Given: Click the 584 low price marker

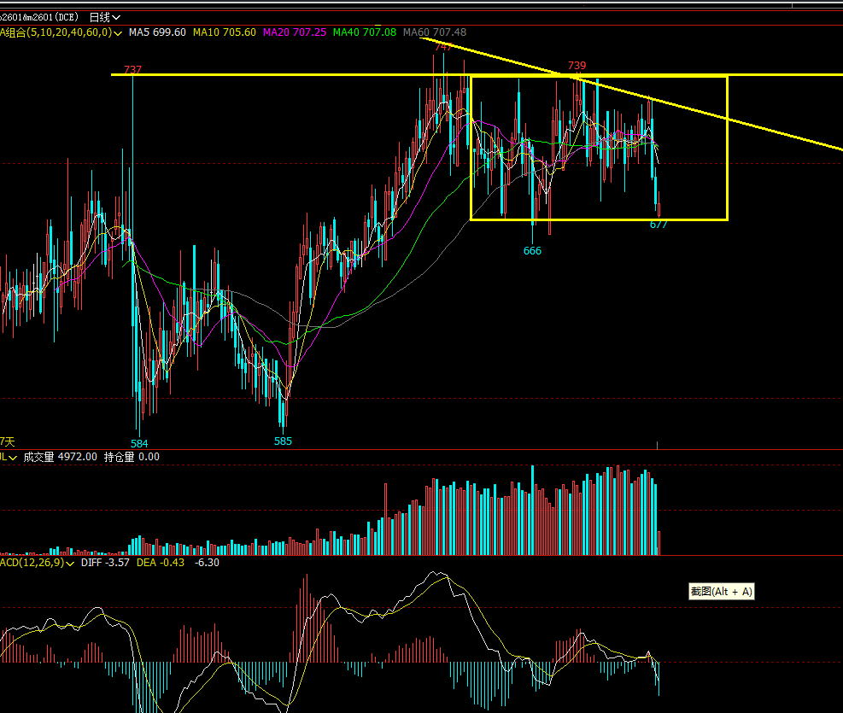Looking at the screenshot, I should pos(139,443).
